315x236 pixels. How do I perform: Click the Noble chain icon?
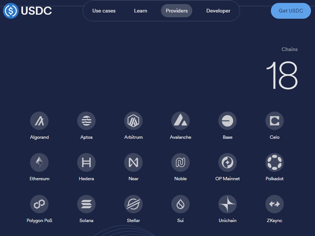click(x=180, y=162)
